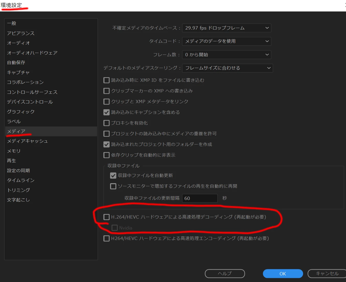This screenshot has width=346, height=282.
Task: Uncheck 読み込みにキャプションを含める checkbox
Action: [106, 113]
